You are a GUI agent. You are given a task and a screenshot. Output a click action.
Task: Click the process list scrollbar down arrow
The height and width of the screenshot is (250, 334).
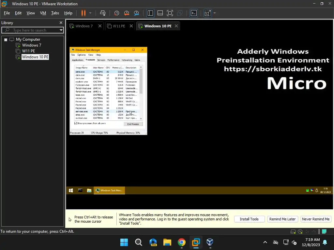141,118
